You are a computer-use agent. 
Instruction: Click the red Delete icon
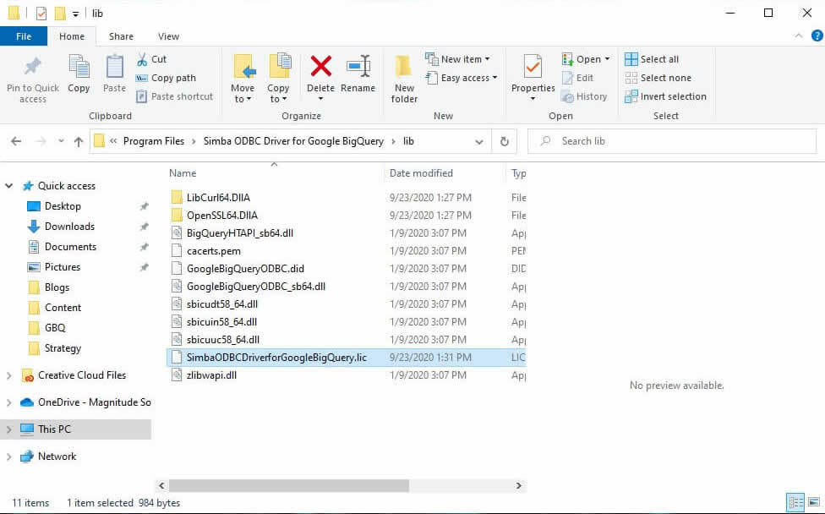pos(320,66)
